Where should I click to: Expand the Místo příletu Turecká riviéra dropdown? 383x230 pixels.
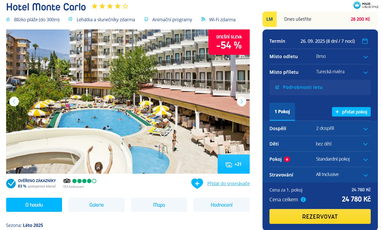pos(320,72)
